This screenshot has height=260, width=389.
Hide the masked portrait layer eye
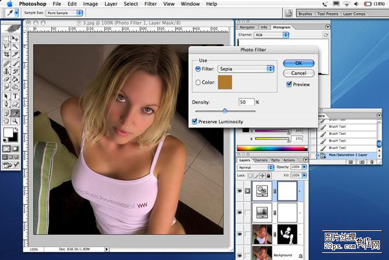coord(240,234)
